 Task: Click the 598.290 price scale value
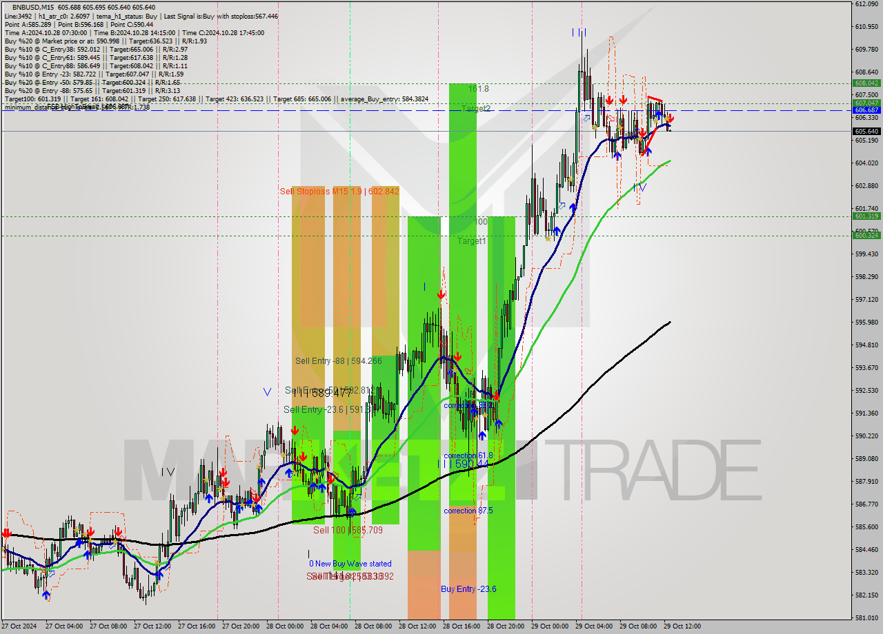[x=866, y=277]
